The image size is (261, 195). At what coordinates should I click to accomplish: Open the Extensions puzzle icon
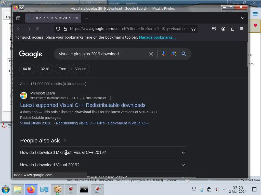tap(232, 29)
